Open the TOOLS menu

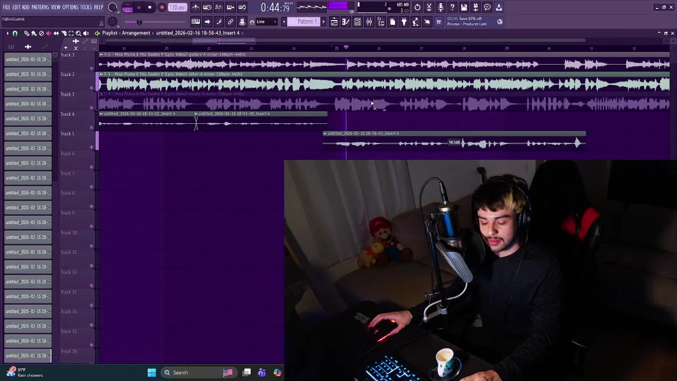[x=86, y=7]
